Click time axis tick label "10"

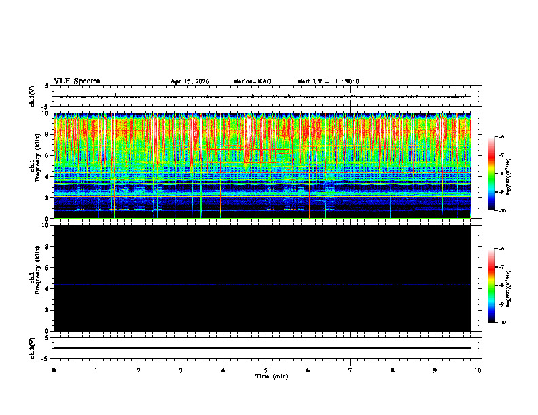(x=478, y=370)
